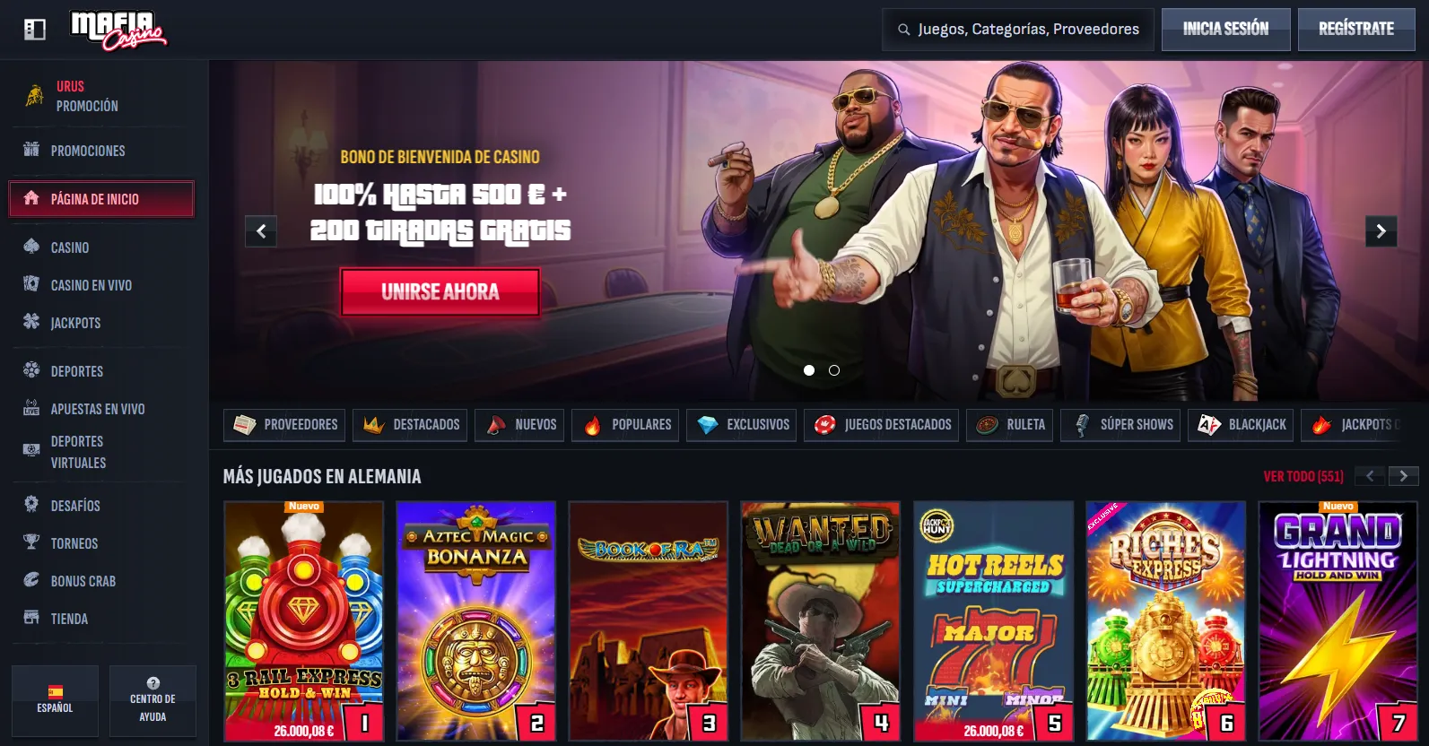
Task: Open Promociones menu label
Action: tap(88, 151)
